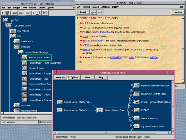This screenshot has height=140, width=186.
Task: Click the Options button in Local Map
Action: 74,77
